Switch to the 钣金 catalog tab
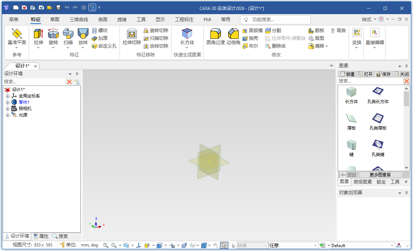Image resolution: width=413 pixels, height=251 pixels. (381, 182)
